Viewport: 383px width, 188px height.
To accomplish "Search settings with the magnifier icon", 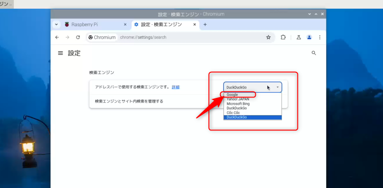I will point(314,53).
